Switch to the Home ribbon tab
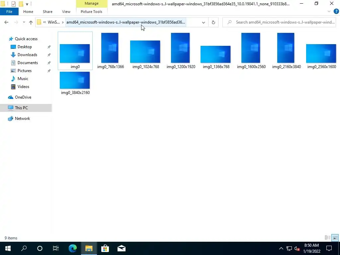Screen dimensions: 340x255 (x=28, y=12)
